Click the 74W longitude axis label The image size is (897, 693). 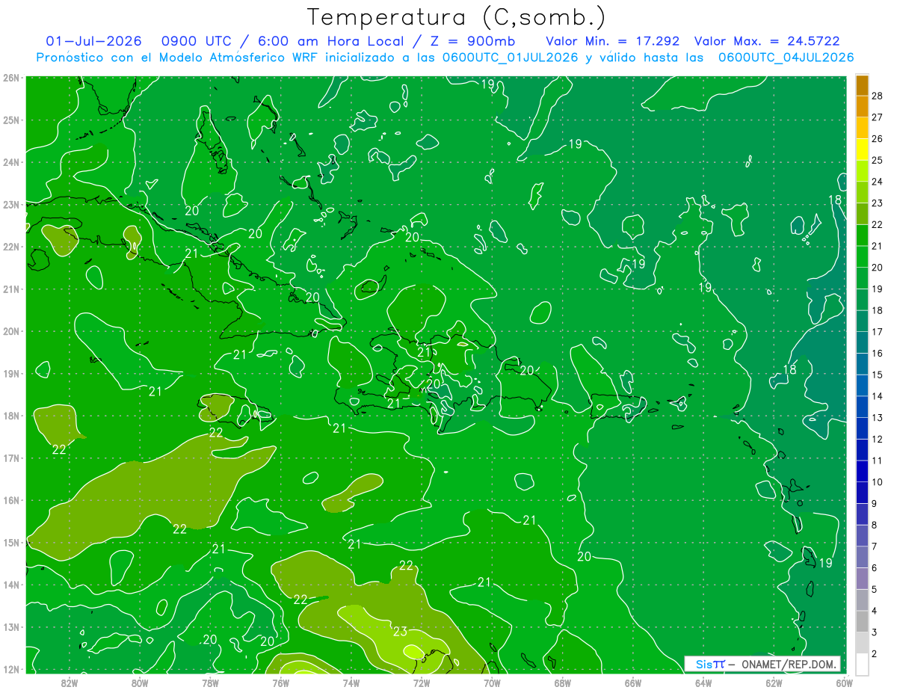351,682
